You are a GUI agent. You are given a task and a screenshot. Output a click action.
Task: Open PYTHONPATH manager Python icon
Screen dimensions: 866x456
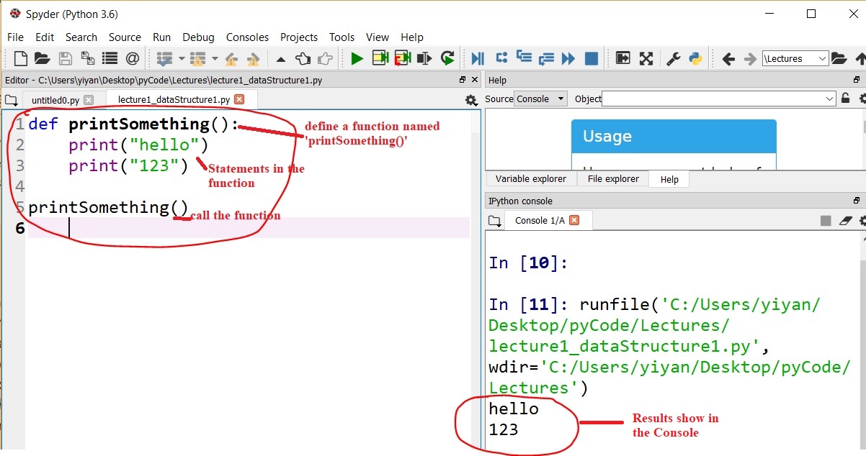coord(695,58)
